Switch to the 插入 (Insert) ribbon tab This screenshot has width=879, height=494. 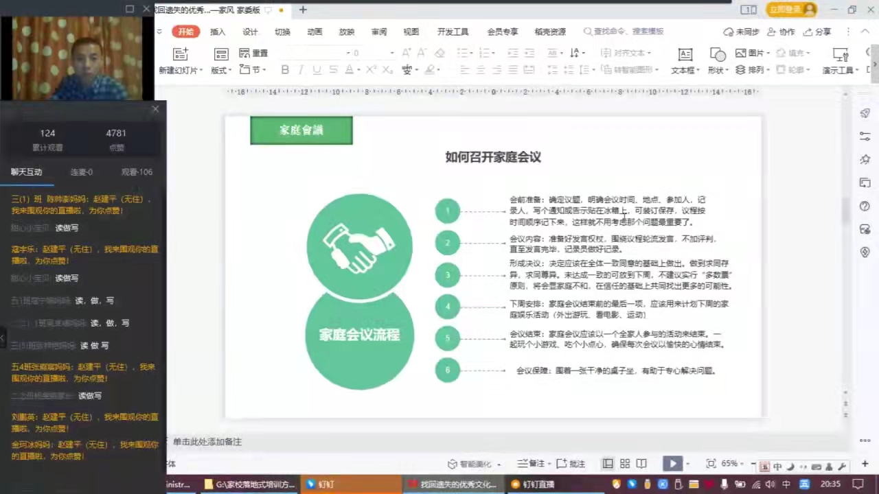[x=217, y=31]
